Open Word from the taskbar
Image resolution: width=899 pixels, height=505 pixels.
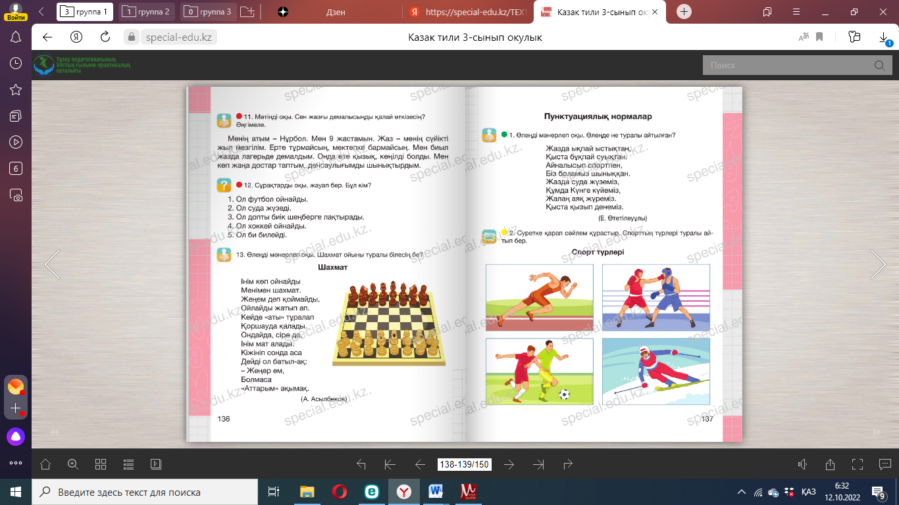pos(436,492)
